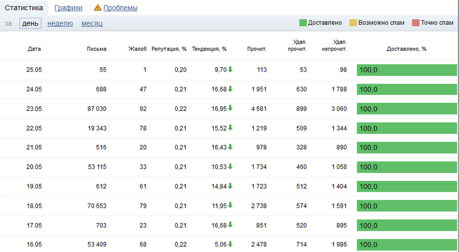Viewport: 459px width, 252px height.
Task: Open the Проблемы tab
Action: pos(120,8)
